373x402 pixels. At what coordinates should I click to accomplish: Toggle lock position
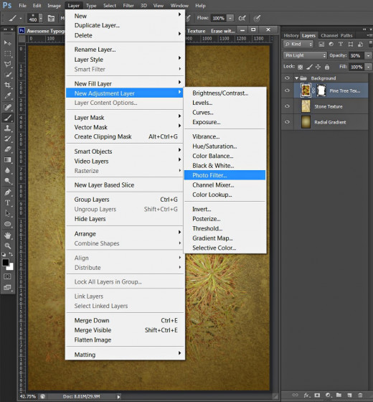(318, 67)
